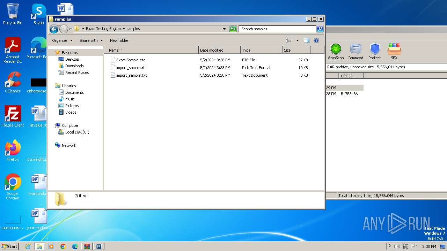Click Windows Explorer taskbar button
Image resolution: width=447 pixels, height=251 pixels.
(39, 246)
